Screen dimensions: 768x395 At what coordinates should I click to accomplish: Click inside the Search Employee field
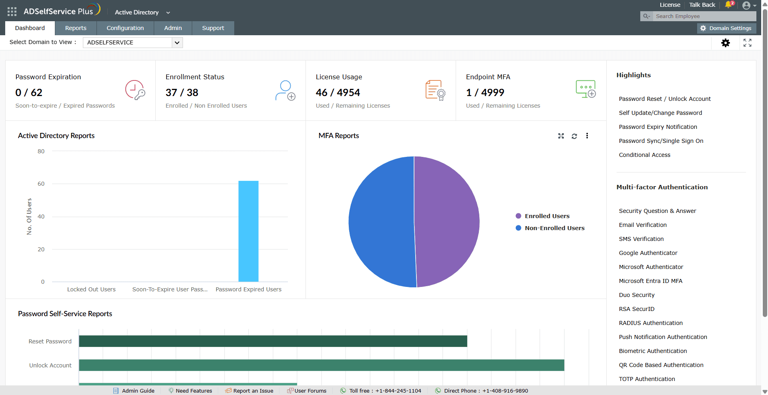[704, 16]
